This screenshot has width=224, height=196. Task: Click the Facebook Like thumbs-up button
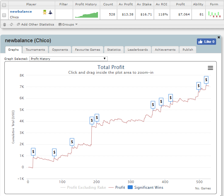206,42
